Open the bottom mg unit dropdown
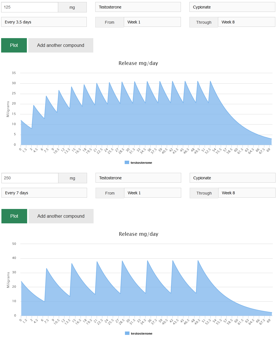279x338 pixels. point(72,178)
